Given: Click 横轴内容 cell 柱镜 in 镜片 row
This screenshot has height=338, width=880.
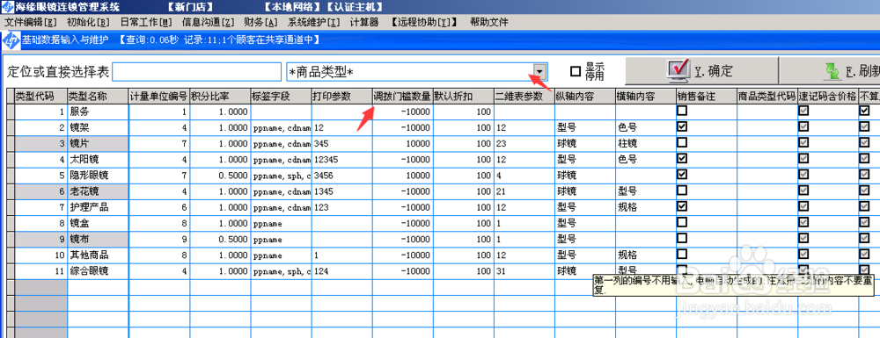Looking at the screenshot, I should pos(646,143).
